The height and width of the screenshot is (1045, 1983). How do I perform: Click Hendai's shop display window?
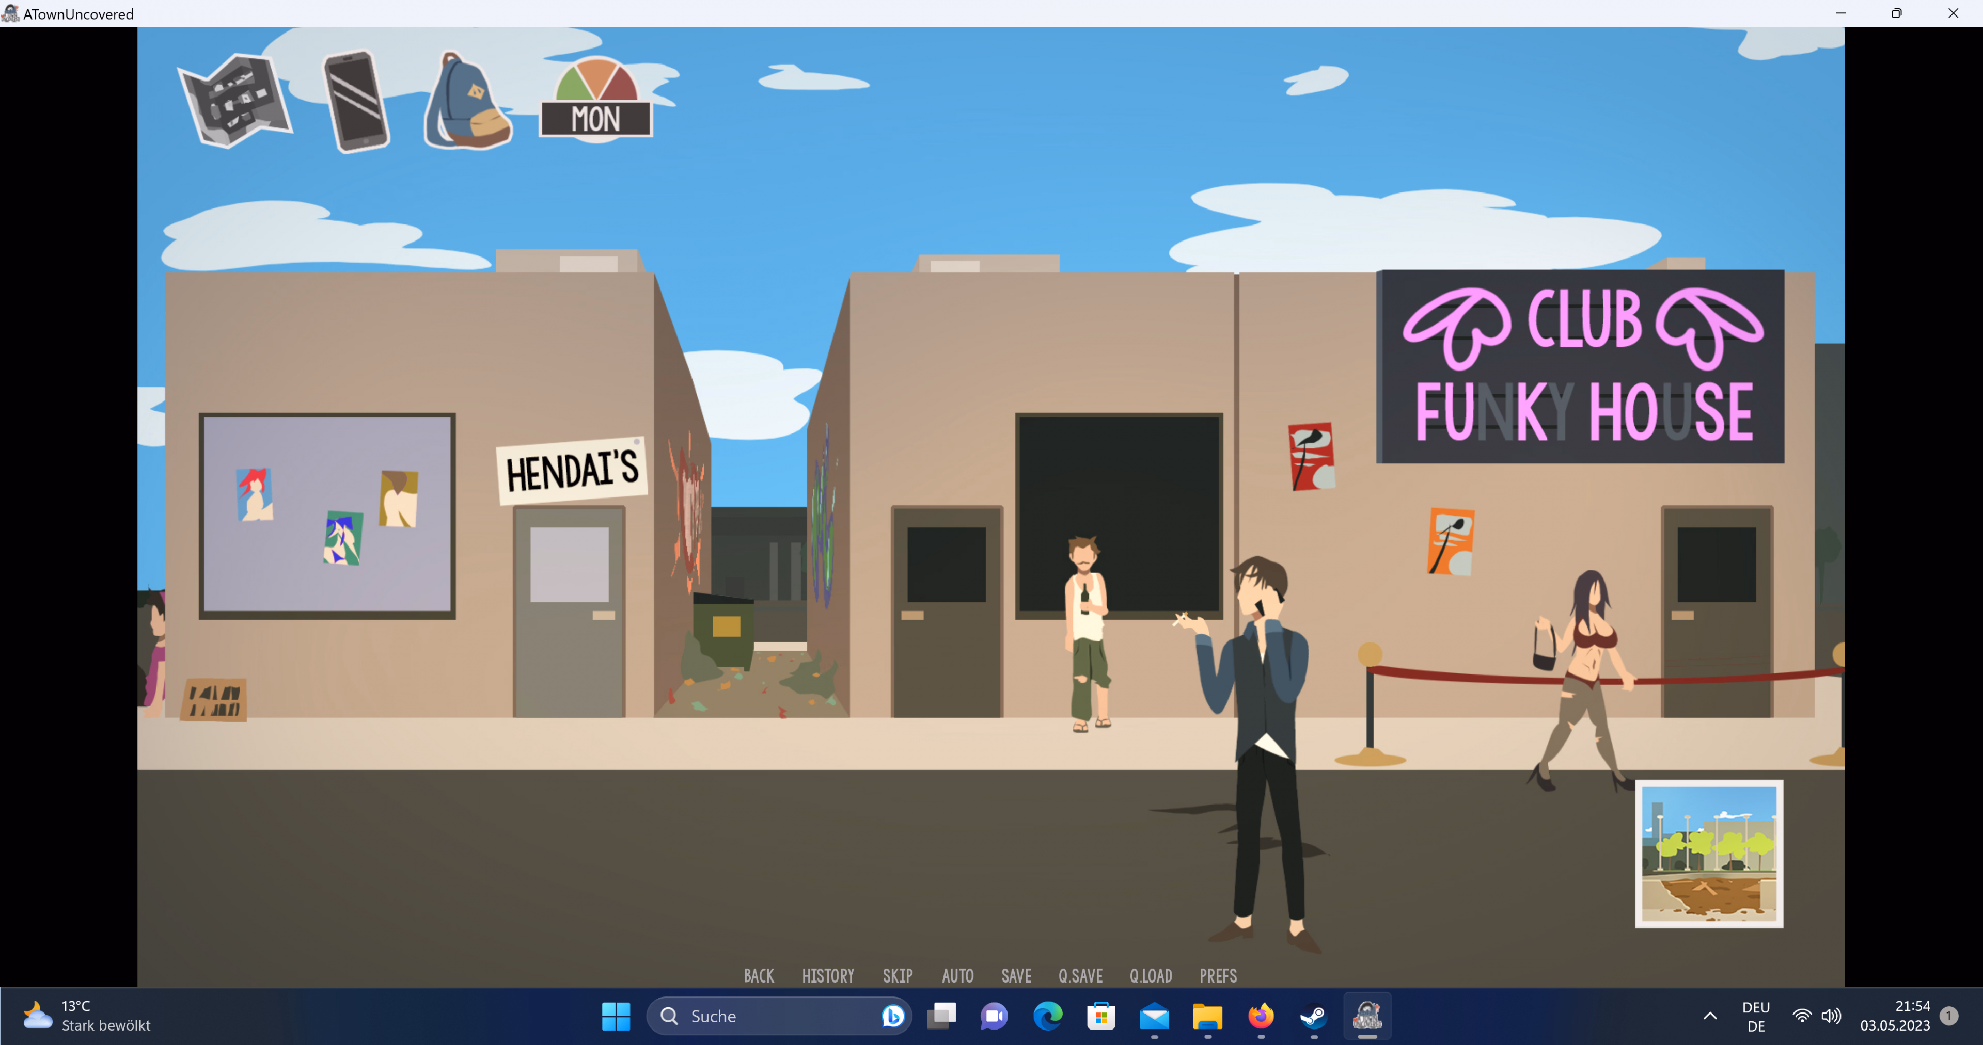(x=327, y=517)
